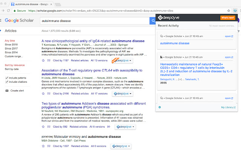
Task: Open All 13 versions link
Action: [99, 60]
